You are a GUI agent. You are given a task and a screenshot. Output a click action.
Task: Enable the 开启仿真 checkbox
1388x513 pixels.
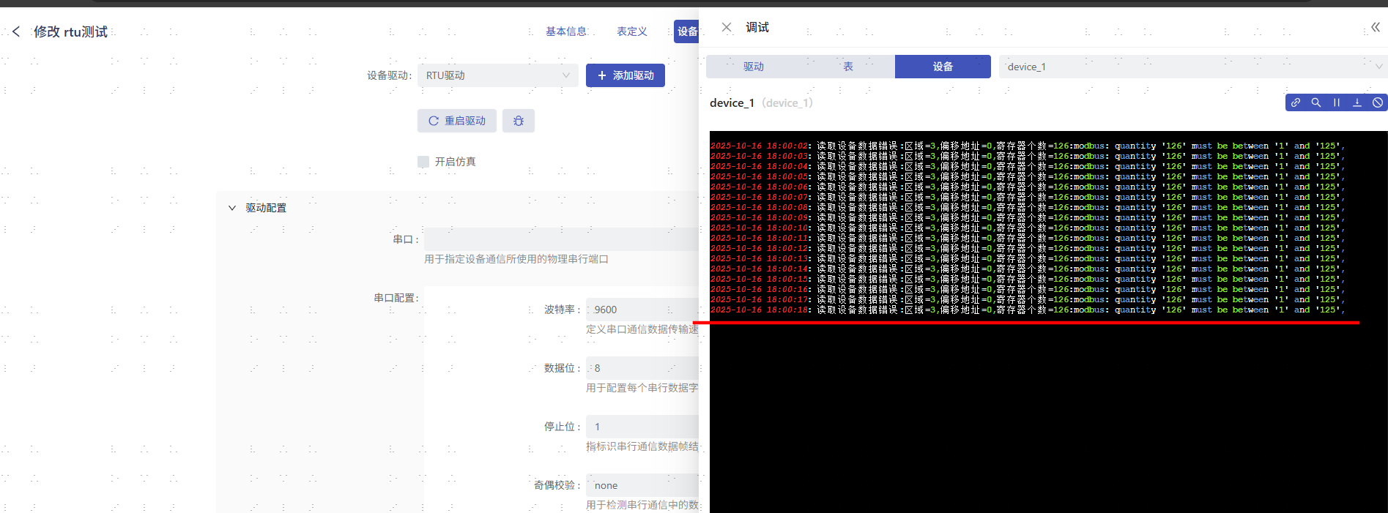pos(423,162)
